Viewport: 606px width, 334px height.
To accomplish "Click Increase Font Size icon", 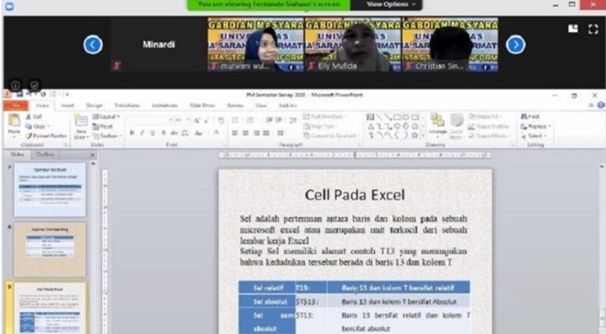I will click(x=197, y=120).
